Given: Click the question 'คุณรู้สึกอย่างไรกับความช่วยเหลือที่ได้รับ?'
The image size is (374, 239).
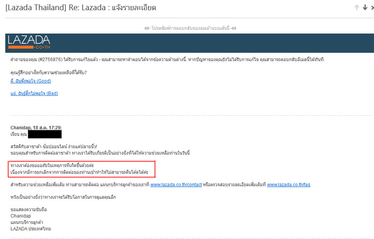Looking at the screenshot, I should pos(49,73).
